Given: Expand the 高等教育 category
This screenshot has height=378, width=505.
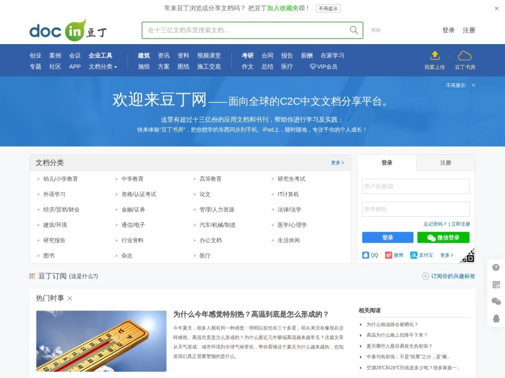Looking at the screenshot, I should pos(194,179).
